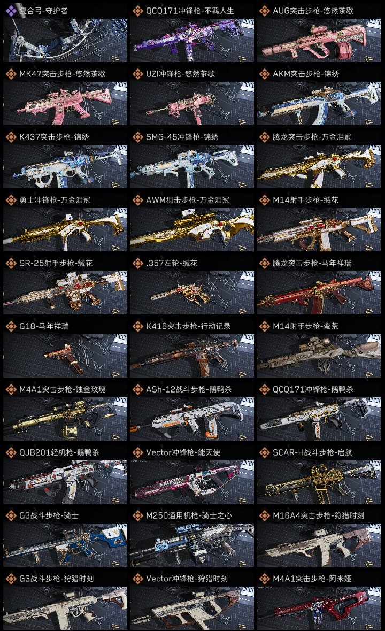Image resolution: width=385 pixels, height=631 pixels.
Task: Click the rarity icon beside M4A1突击步枪-阿米娅
Action: coord(265,579)
